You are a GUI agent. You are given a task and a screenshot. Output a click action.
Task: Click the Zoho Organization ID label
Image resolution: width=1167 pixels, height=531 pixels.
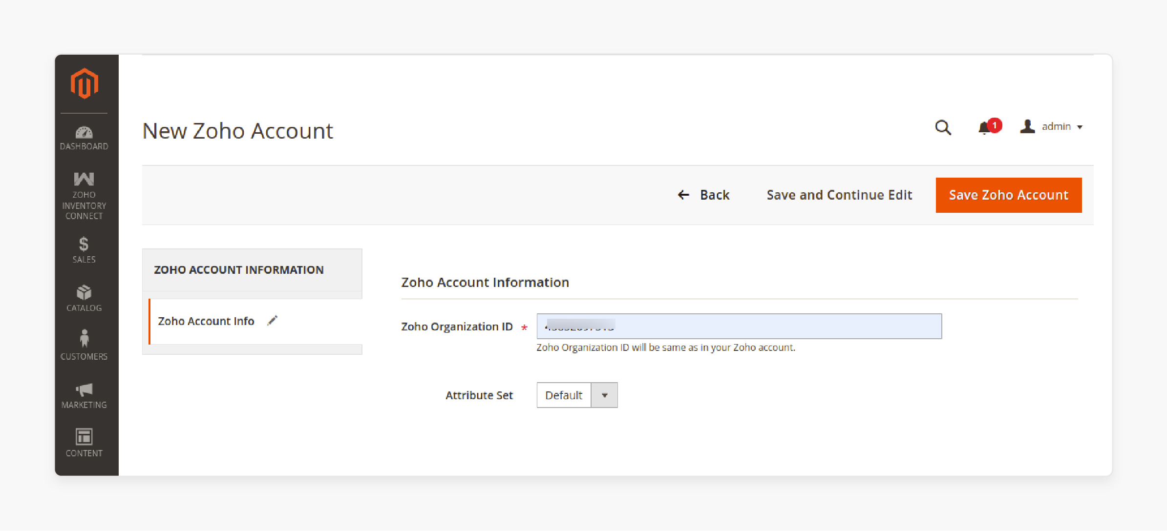pyautogui.click(x=457, y=327)
